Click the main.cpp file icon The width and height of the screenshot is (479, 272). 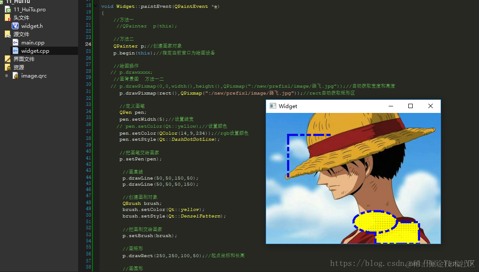click(x=15, y=42)
